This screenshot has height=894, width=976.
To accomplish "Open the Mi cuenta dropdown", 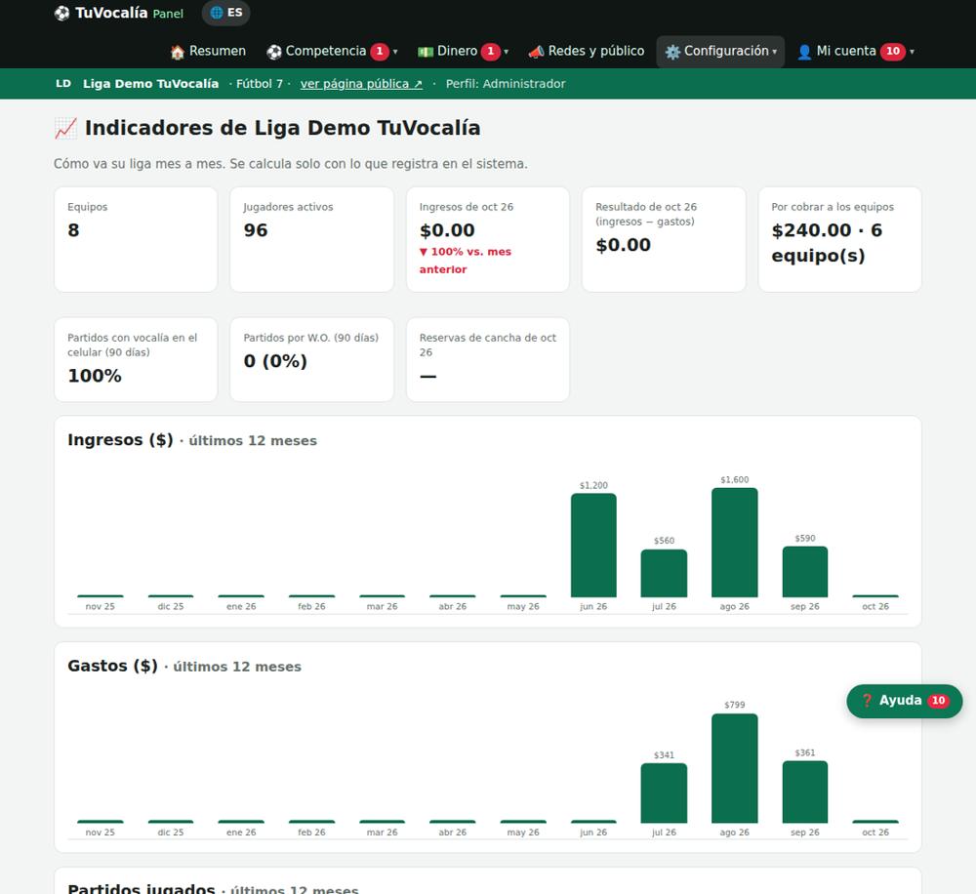I will pos(855,52).
